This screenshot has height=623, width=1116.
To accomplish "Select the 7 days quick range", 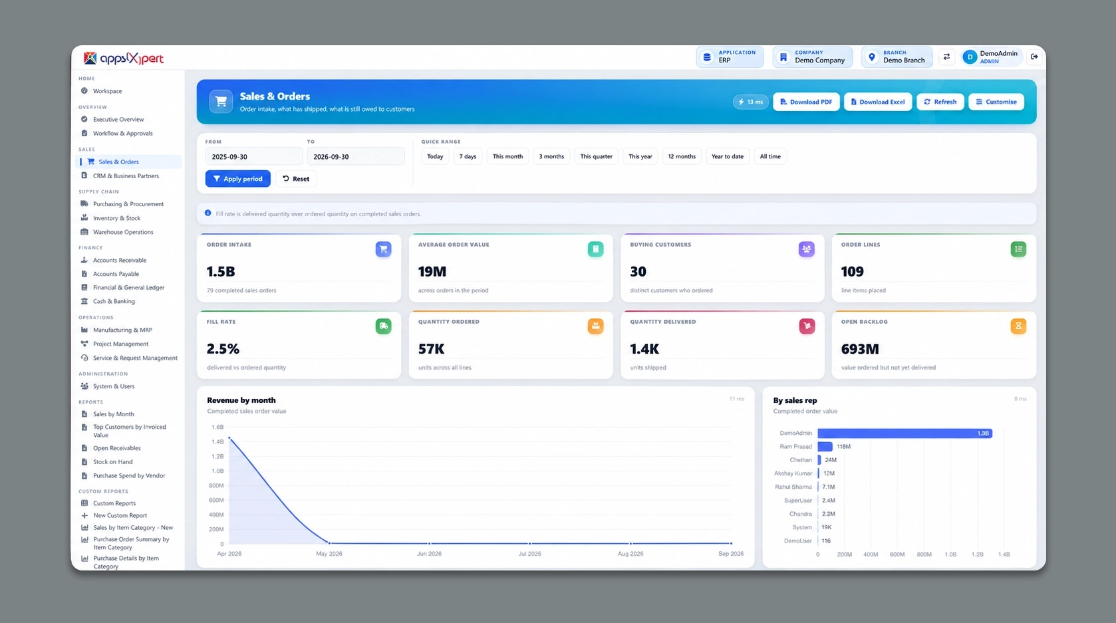I will [x=468, y=157].
